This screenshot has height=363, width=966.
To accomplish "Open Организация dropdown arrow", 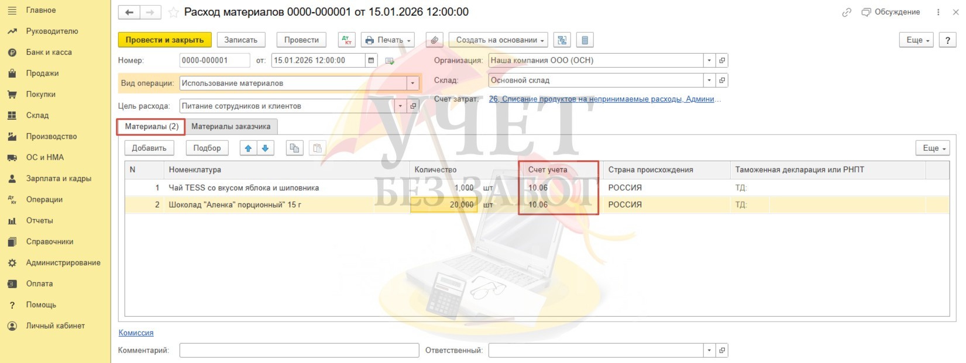I will (709, 60).
